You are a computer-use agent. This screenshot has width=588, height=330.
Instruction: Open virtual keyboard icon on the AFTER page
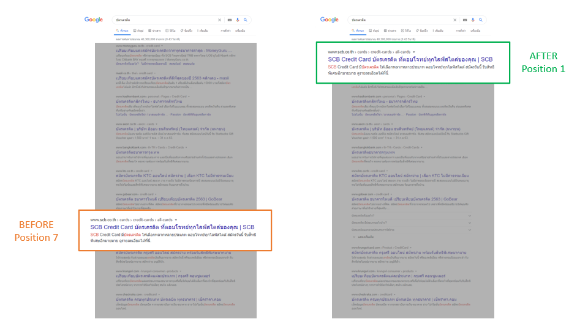[465, 20]
